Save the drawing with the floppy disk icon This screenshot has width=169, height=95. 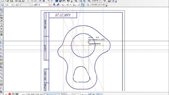click(11, 1)
